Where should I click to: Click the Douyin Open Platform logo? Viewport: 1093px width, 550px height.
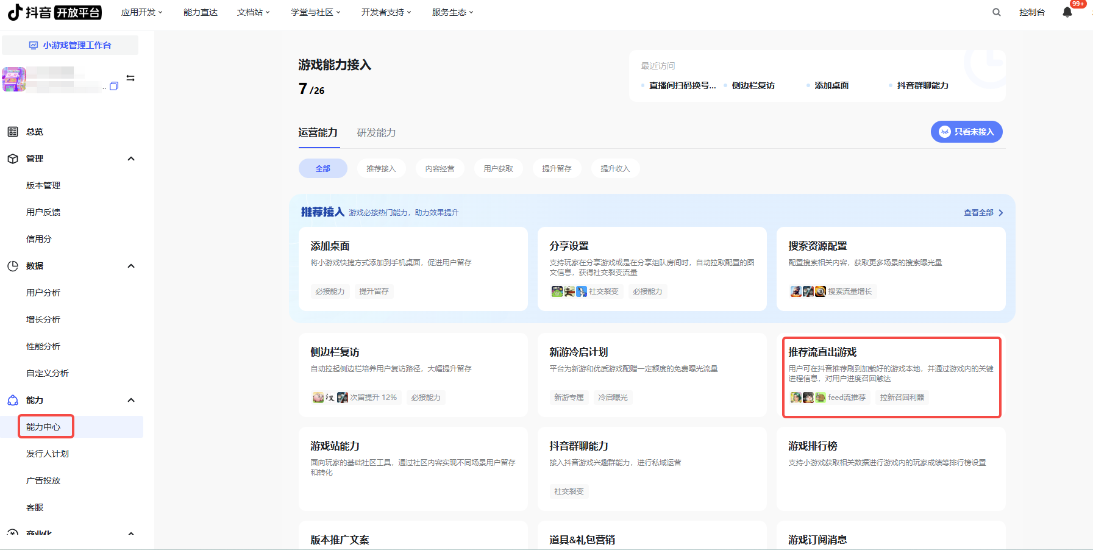tap(54, 12)
